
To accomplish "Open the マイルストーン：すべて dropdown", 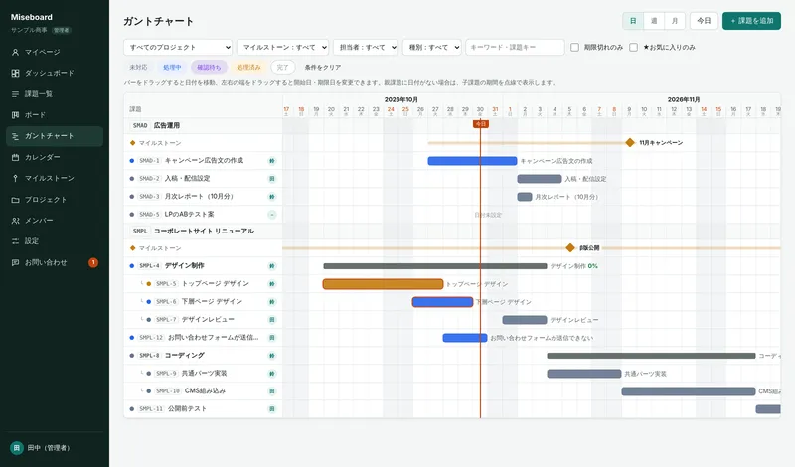I will point(282,47).
